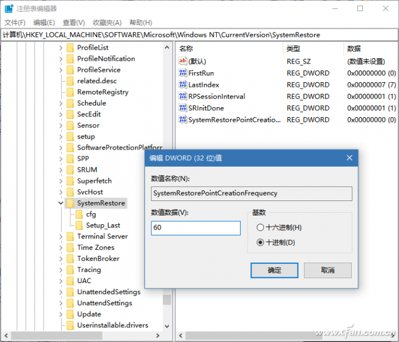399x342 pixels.
Task: Select the 十进制(D) decimal radio button
Action: (260, 242)
